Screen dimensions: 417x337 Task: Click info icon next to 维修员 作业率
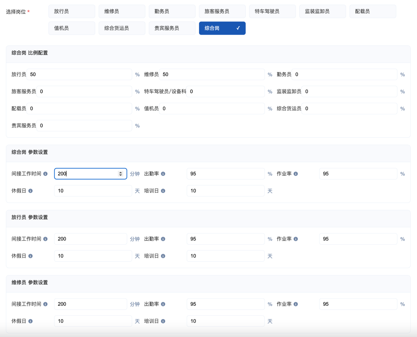[296, 304]
